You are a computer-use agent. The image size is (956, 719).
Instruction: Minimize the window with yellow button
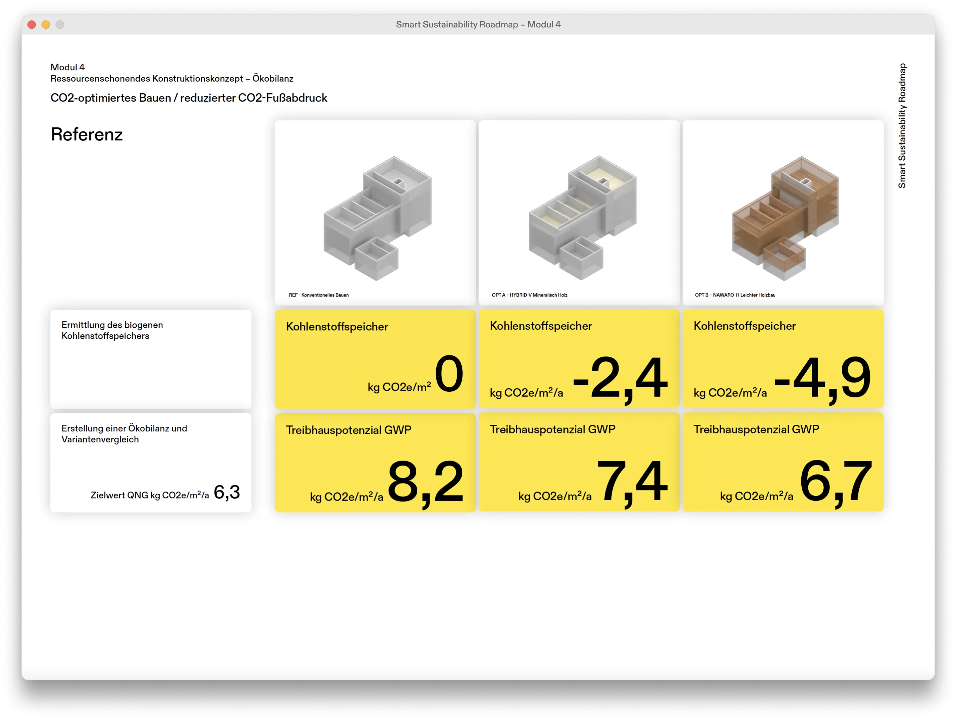coord(46,25)
